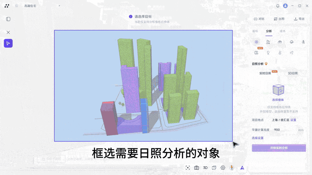Select the binoculars view analysis icon
This screenshot has width=312, height=175.
coord(280,42)
